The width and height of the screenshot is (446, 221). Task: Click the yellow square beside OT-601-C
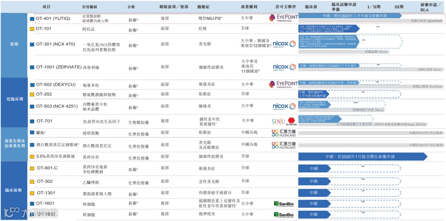[32, 168]
